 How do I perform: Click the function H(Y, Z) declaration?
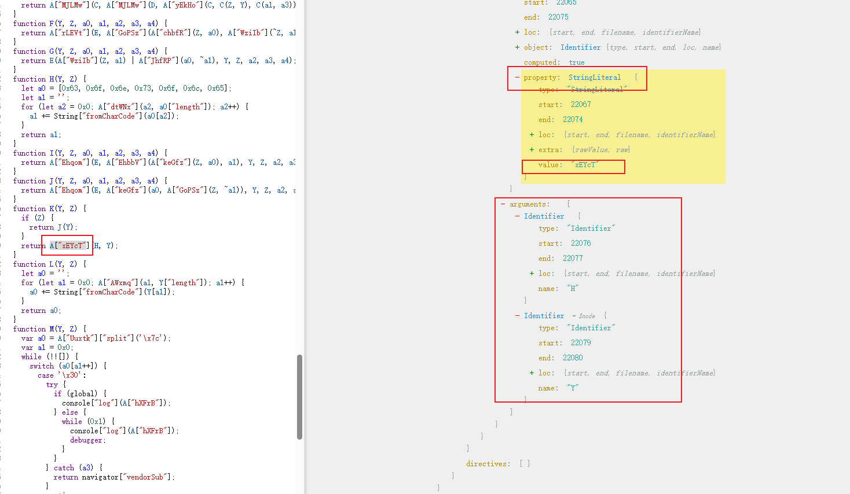click(50, 79)
